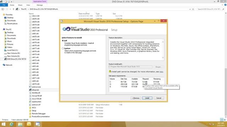Sort files by Date modified column header
This screenshot has height=127, width=227.
[84, 14]
